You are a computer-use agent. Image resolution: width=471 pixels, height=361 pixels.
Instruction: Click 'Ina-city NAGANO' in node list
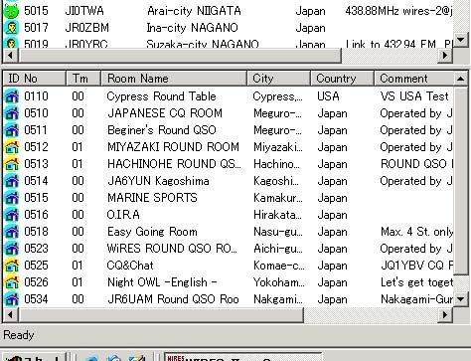(193, 28)
